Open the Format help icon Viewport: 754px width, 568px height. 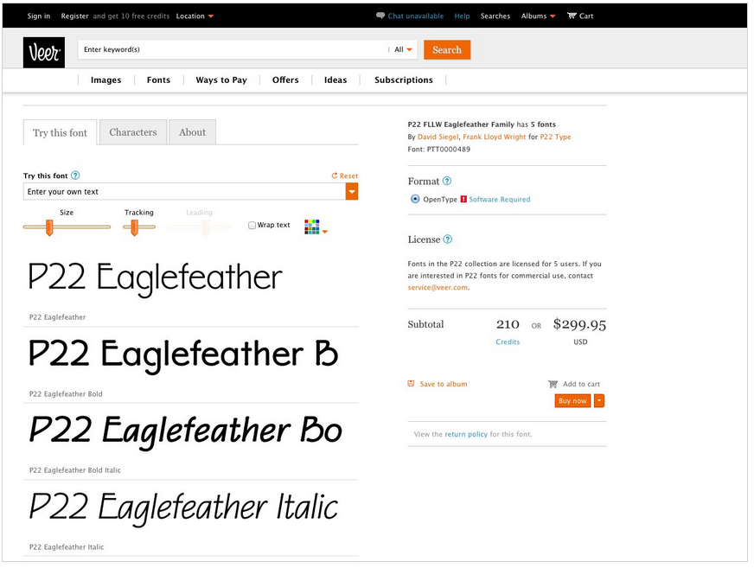pos(447,182)
